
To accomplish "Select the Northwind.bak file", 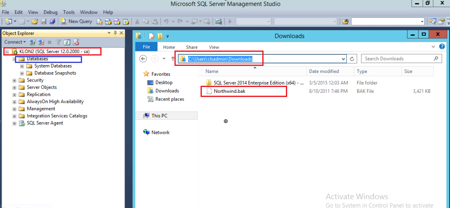I will click(229, 91).
